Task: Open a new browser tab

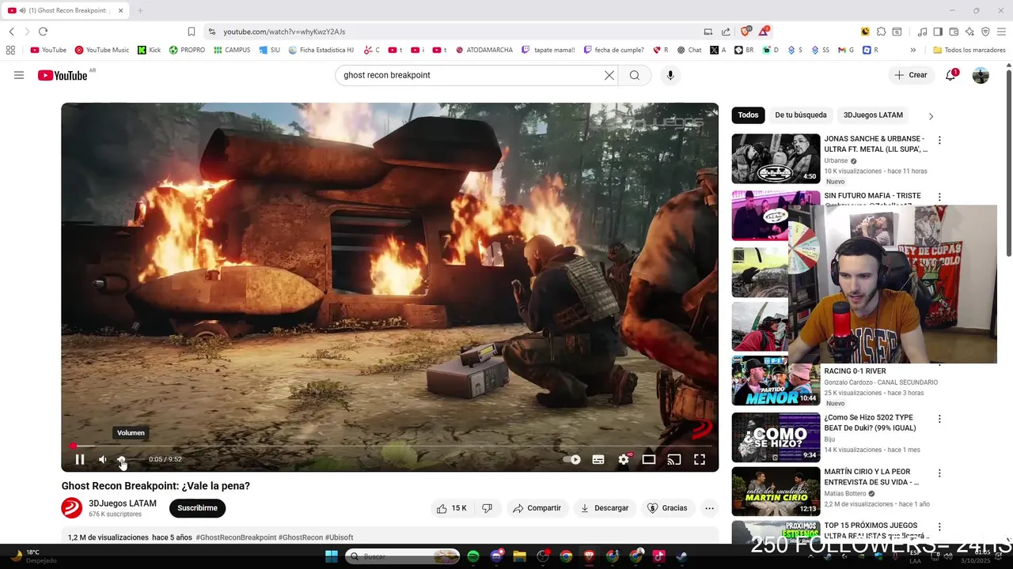Action: tap(140, 10)
